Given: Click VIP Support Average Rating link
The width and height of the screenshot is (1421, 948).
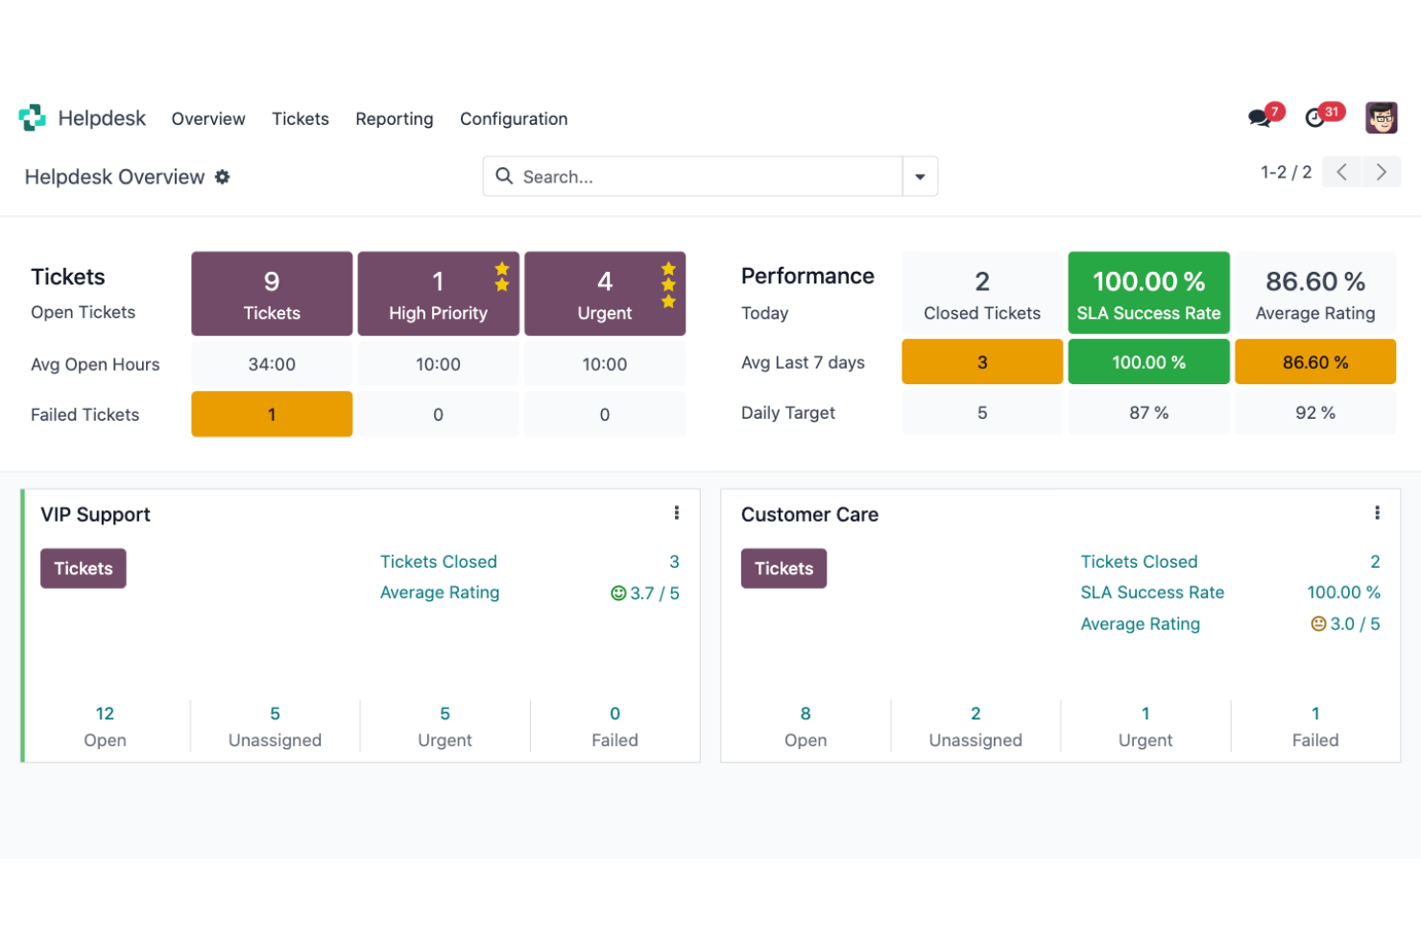Looking at the screenshot, I should tap(440, 593).
